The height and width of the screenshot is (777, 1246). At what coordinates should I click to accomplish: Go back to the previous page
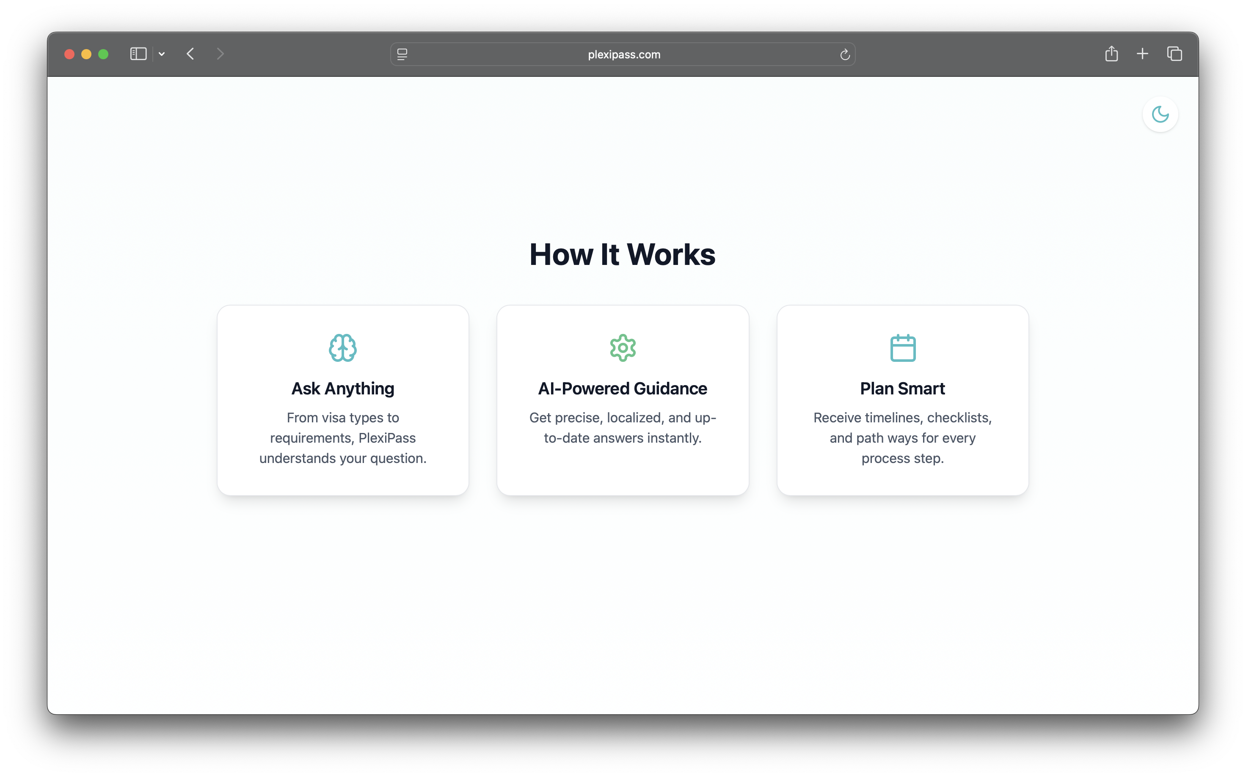tap(190, 54)
